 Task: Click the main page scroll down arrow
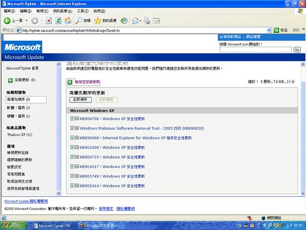[x=303, y=193]
